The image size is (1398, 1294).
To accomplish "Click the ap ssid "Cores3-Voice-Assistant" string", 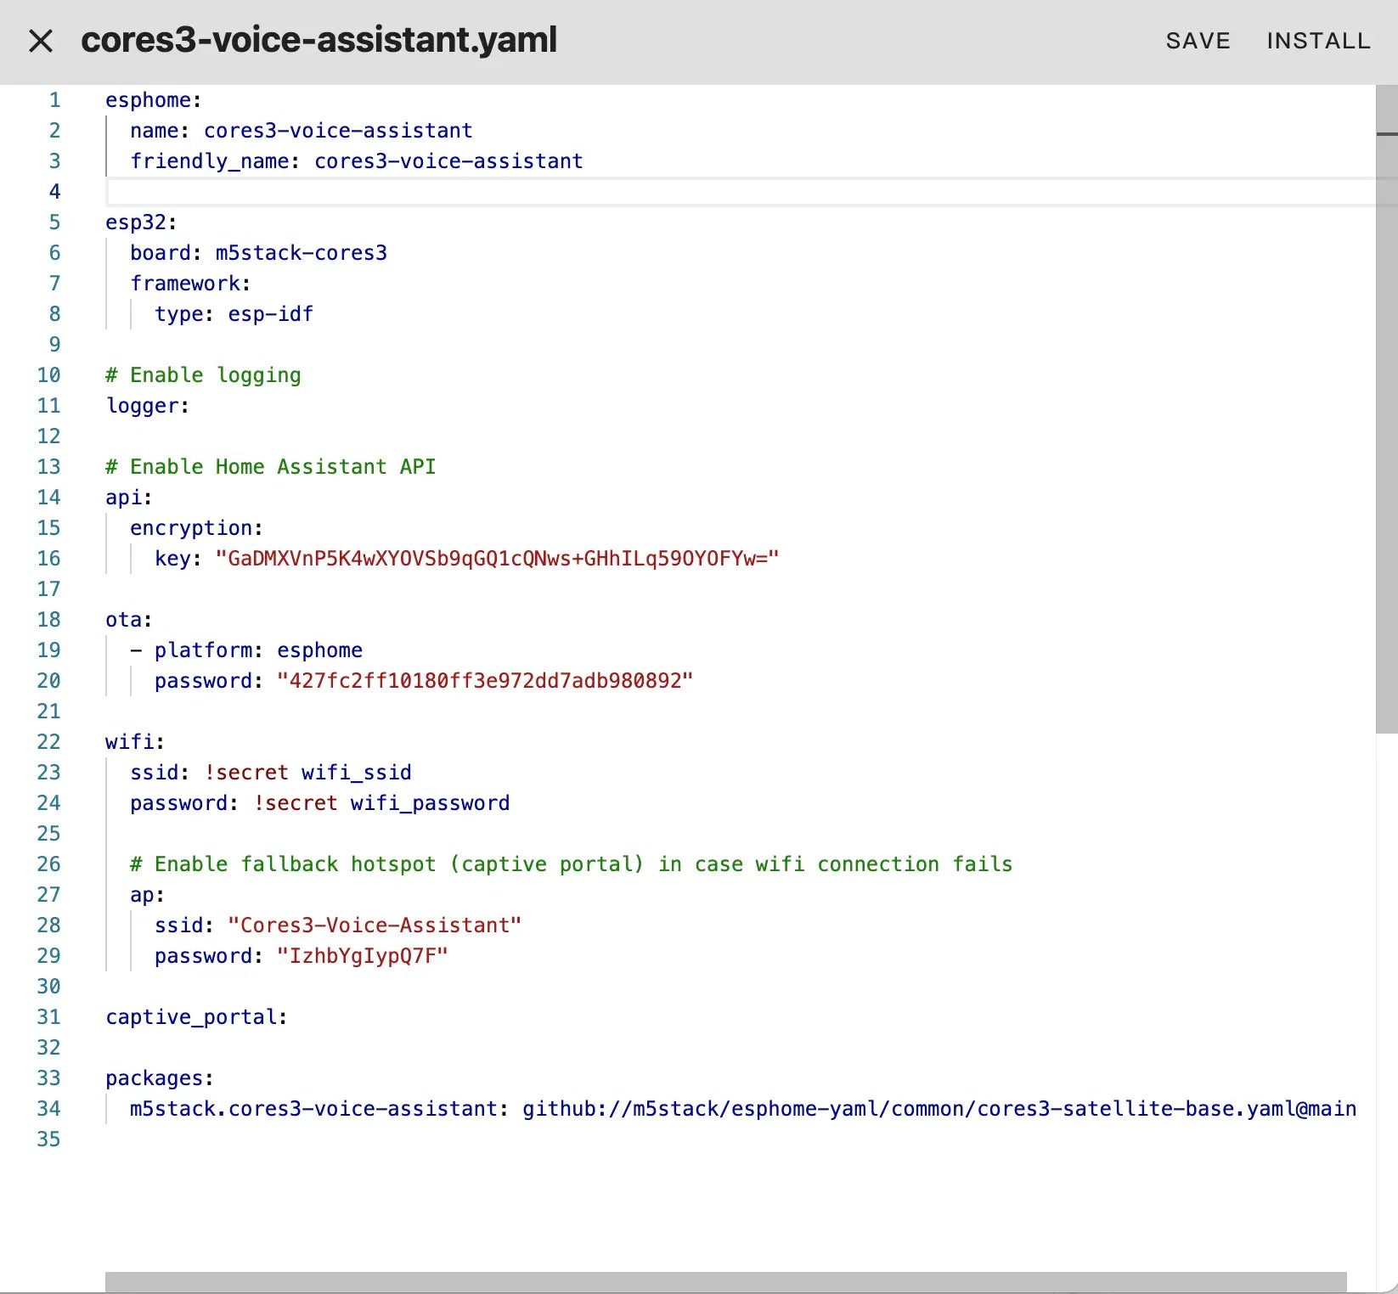I will pyautogui.click(x=374, y=925).
